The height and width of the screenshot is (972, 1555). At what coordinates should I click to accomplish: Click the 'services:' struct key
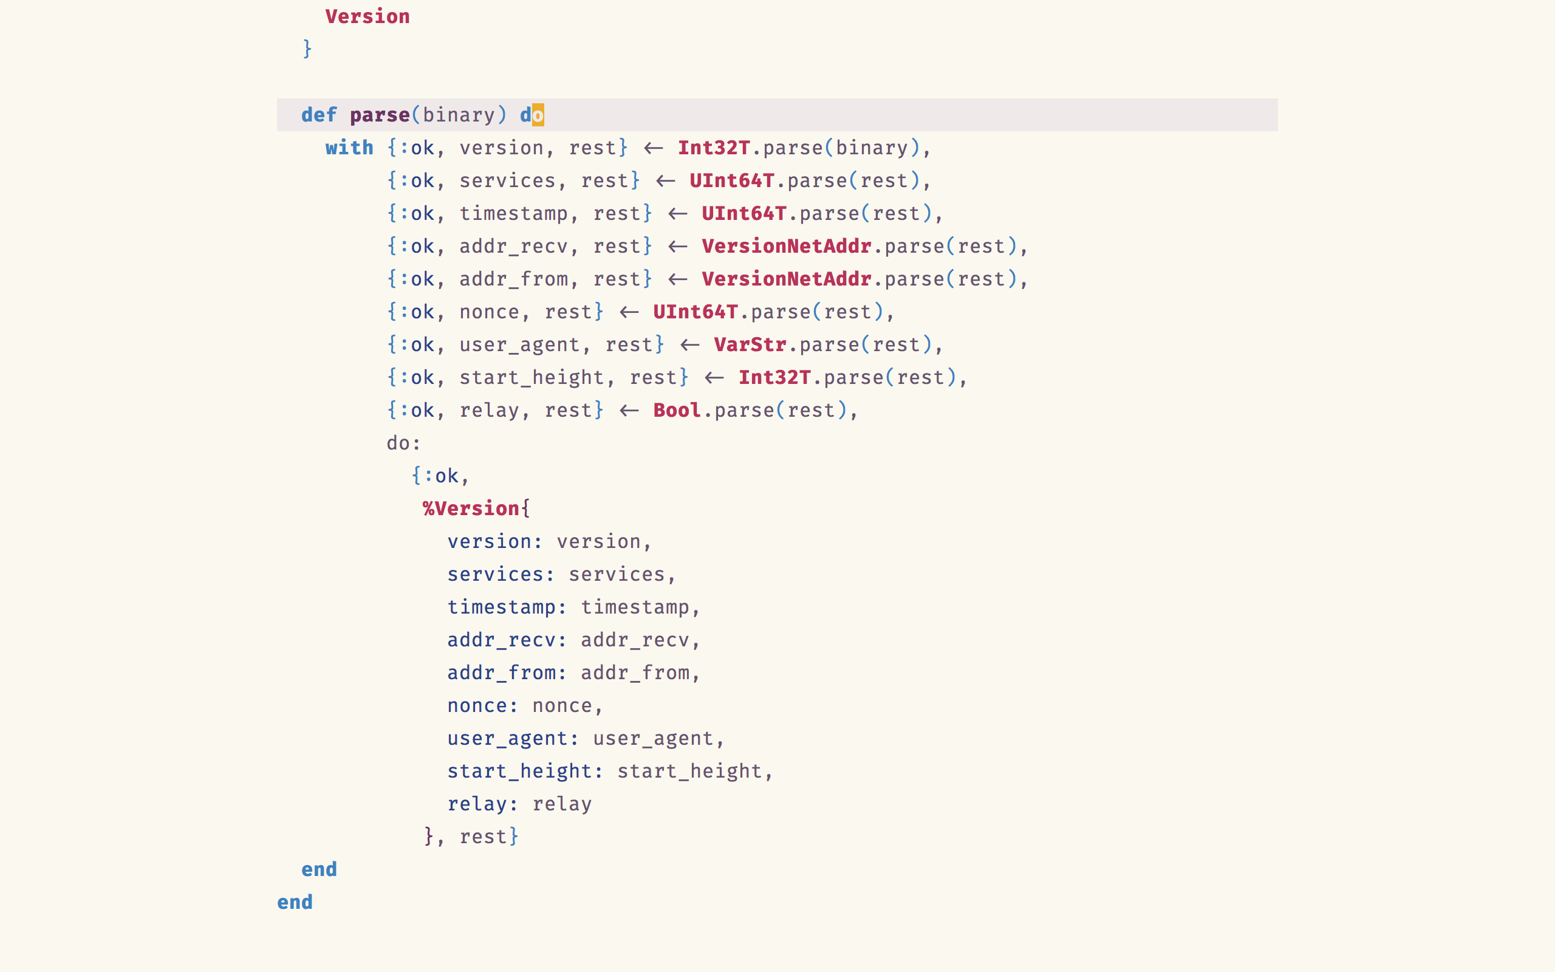click(501, 574)
